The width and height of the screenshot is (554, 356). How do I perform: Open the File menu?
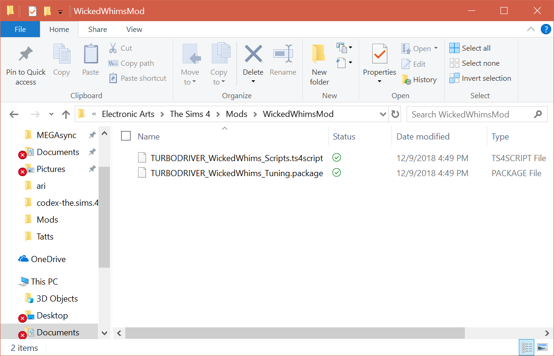tap(20, 29)
